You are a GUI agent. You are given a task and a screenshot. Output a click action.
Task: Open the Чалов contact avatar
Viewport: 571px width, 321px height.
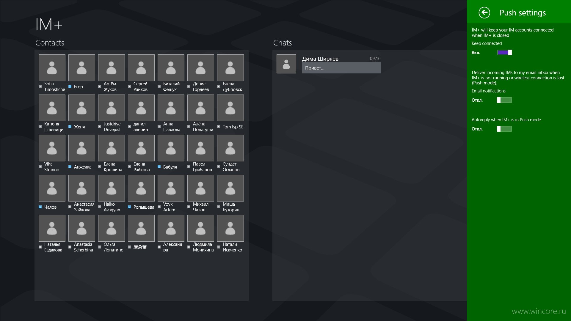pyautogui.click(x=52, y=188)
